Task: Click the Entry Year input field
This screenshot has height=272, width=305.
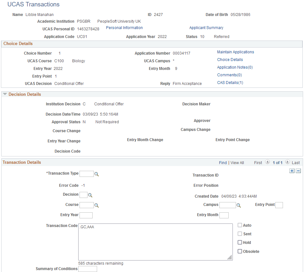Action: (86, 215)
